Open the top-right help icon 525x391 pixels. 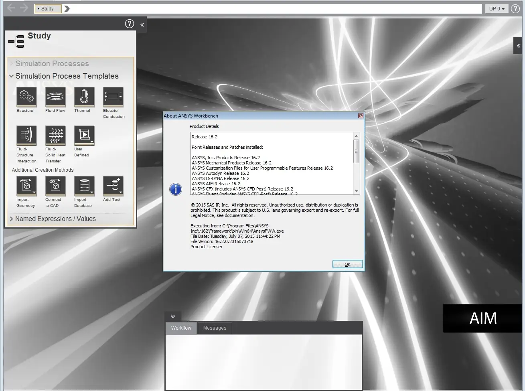515,8
